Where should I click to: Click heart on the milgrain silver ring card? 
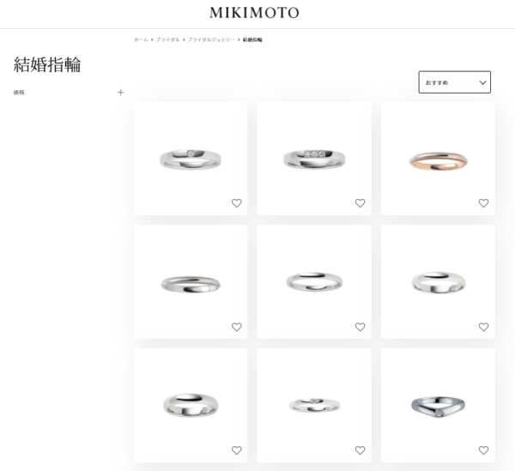pos(237,327)
